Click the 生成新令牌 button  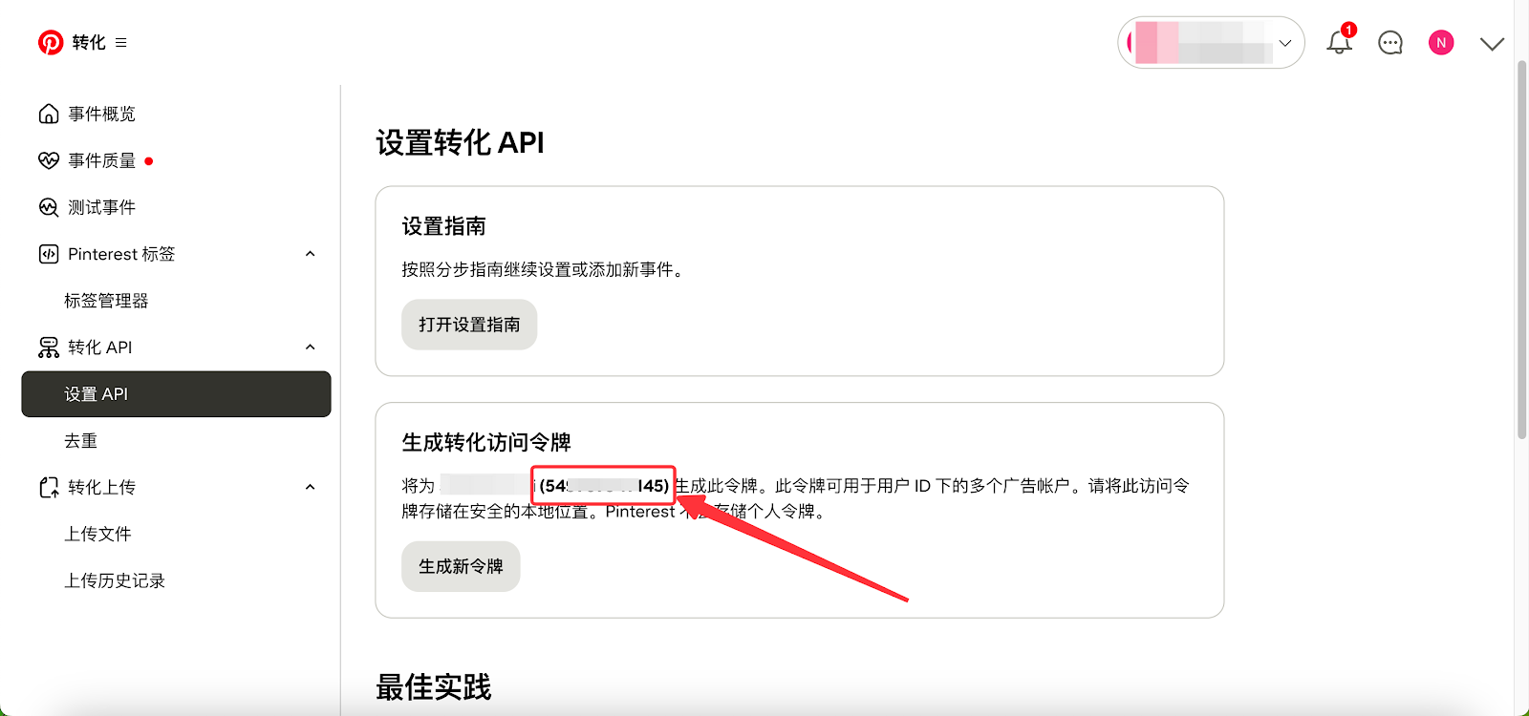[x=461, y=566]
